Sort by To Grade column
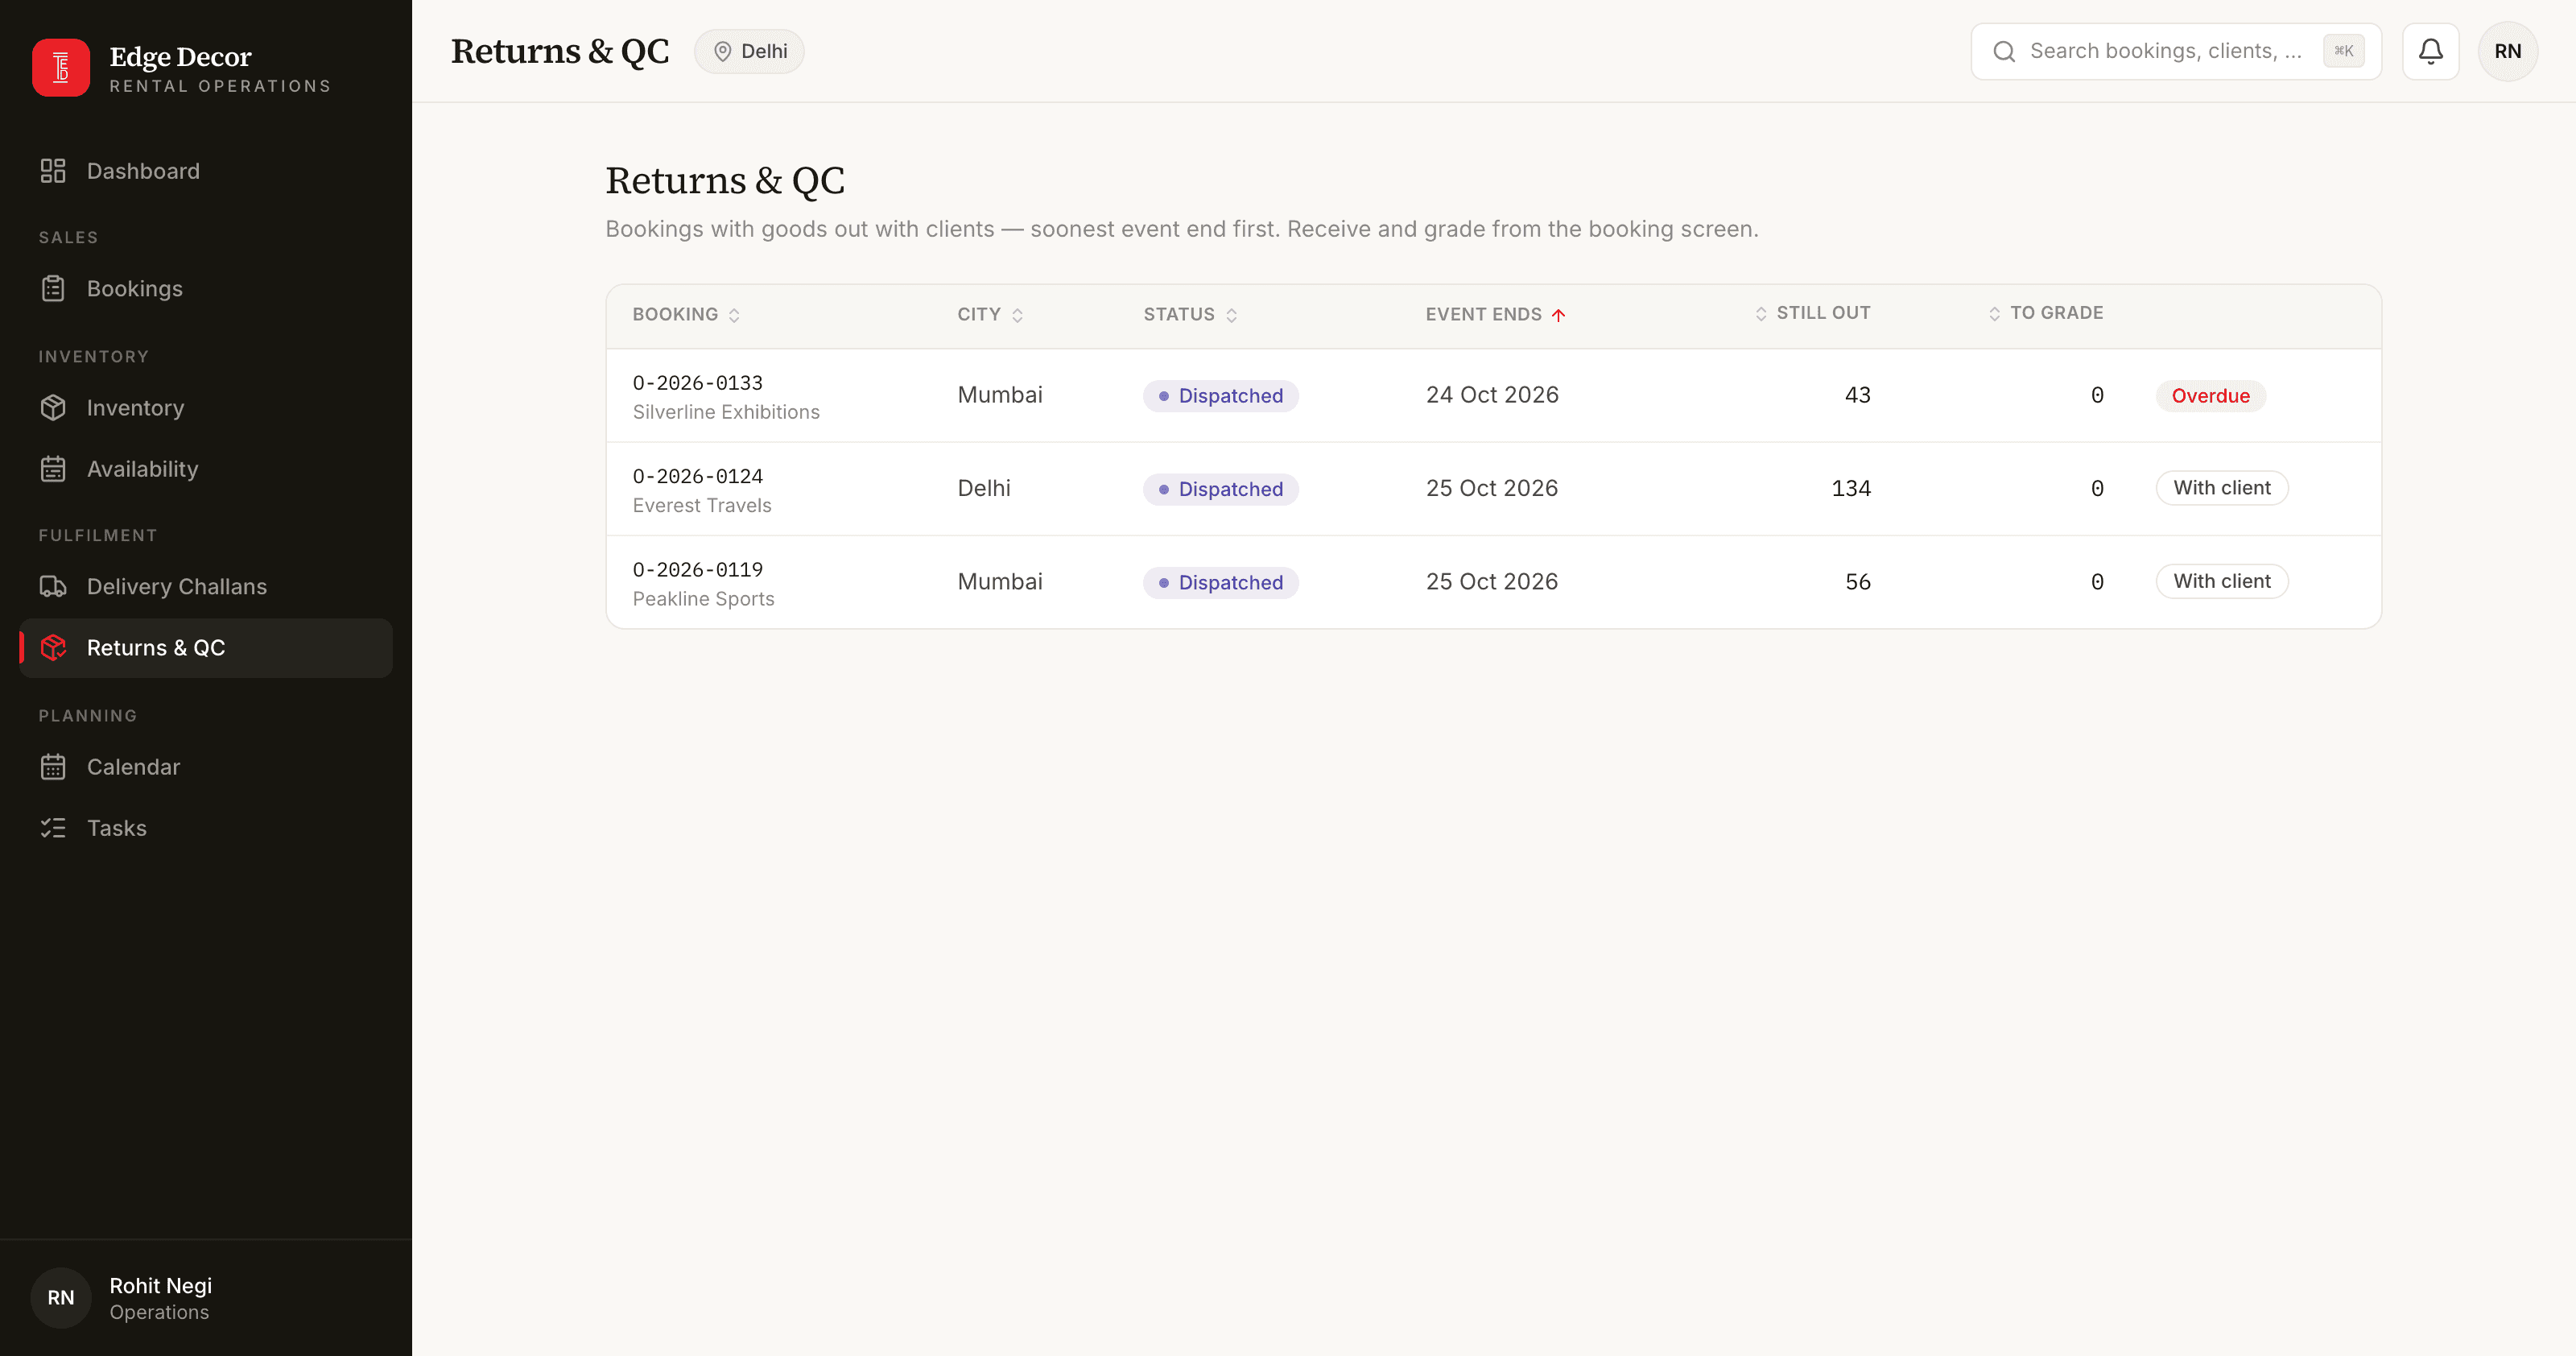This screenshot has height=1356, width=2576. tap(2046, 313)
